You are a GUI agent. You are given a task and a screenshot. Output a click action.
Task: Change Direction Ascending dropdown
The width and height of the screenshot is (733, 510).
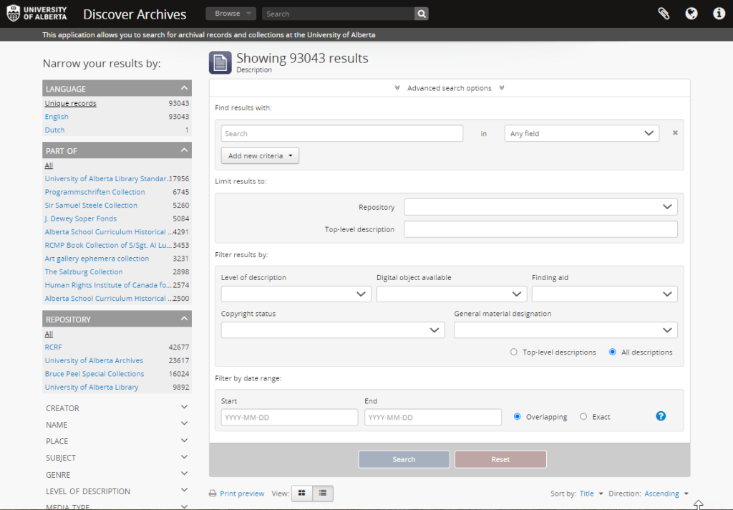pos(666,494)
